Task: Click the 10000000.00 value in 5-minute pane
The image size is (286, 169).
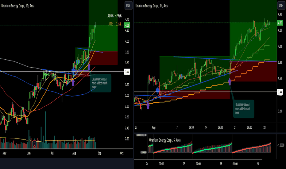Action: (141, 135)
